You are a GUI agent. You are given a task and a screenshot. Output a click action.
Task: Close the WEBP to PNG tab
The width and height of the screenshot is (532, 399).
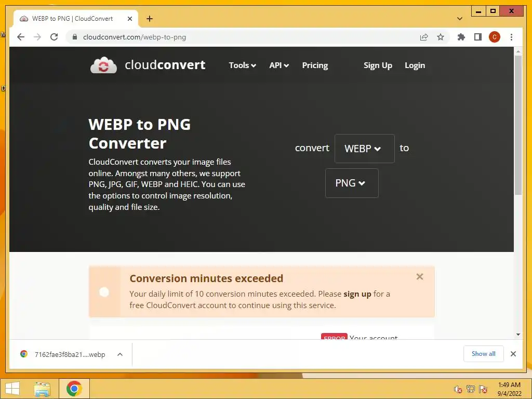point(129,19)
